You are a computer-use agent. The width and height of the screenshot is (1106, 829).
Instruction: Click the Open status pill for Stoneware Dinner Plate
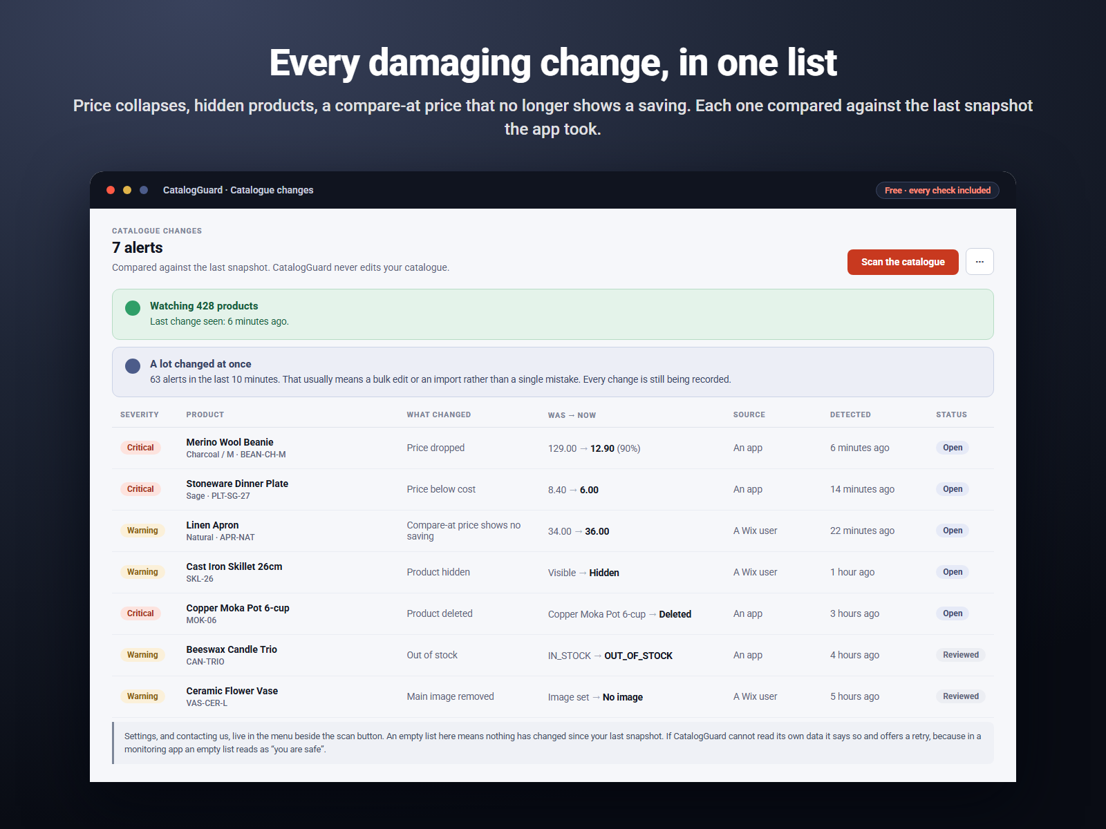click(x=953, y=489)
